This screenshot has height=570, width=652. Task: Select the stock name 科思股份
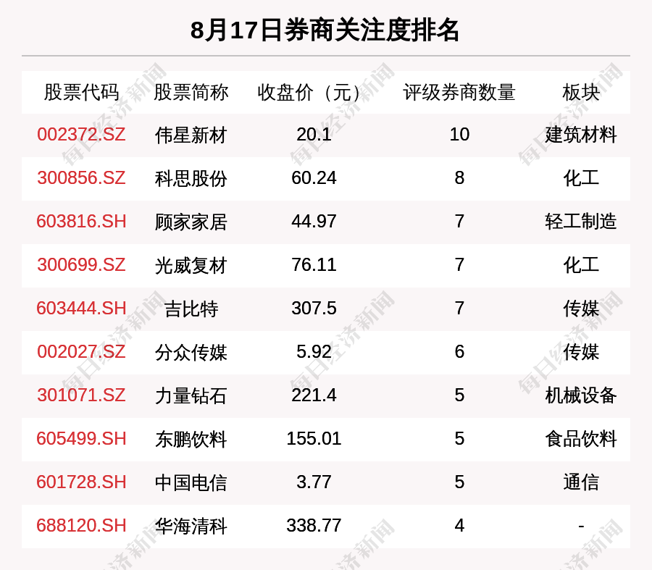pyautogui.click(x=191, y=178)
